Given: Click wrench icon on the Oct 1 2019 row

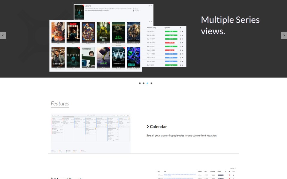Looking at the screenshot, I should tap(182, 65).
